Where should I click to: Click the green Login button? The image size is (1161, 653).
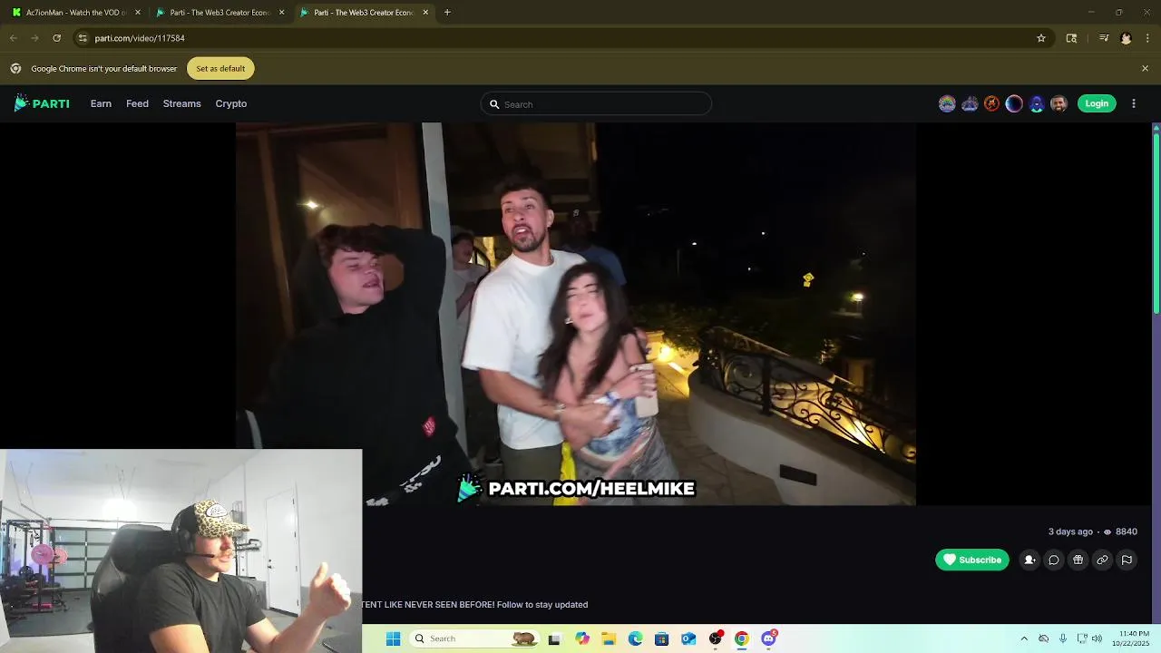pyautogui.click(x=1097, y=103)
